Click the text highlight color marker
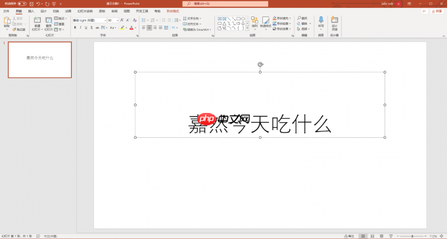 tap(122, 28)
